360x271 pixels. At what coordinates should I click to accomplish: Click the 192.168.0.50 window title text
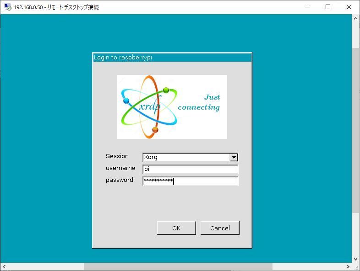point(56,7)
